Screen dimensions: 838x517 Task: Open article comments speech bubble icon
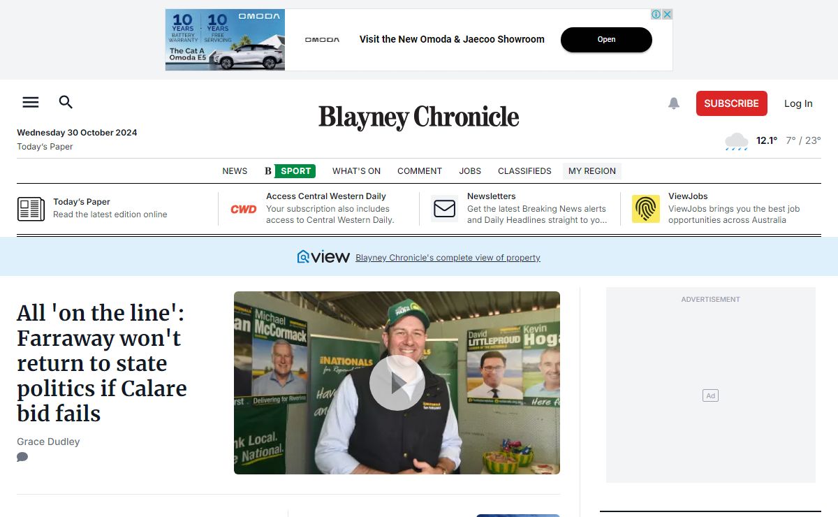point(22,457)
